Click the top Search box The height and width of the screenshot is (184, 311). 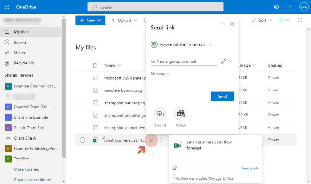(x=155, y=7)
